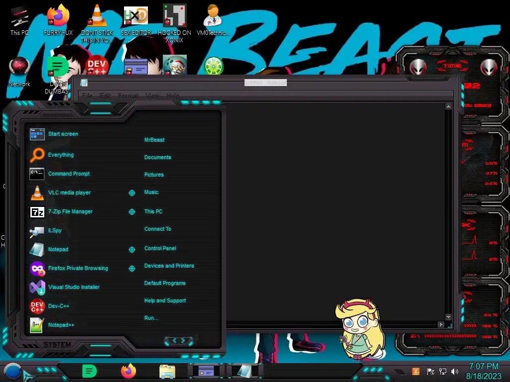
Task: Click Java update tray icon
Action: coord(416,371)
